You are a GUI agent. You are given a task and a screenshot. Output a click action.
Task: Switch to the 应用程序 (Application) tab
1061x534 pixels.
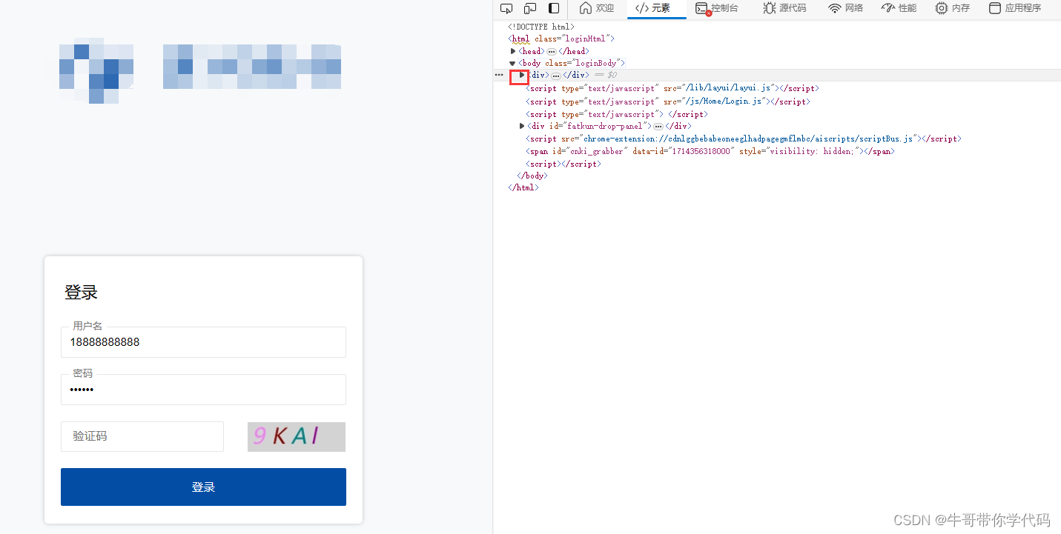click(x=1015, y=8)
